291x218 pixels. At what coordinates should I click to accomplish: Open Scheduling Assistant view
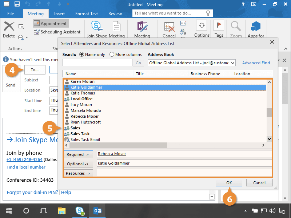[57, 32]
